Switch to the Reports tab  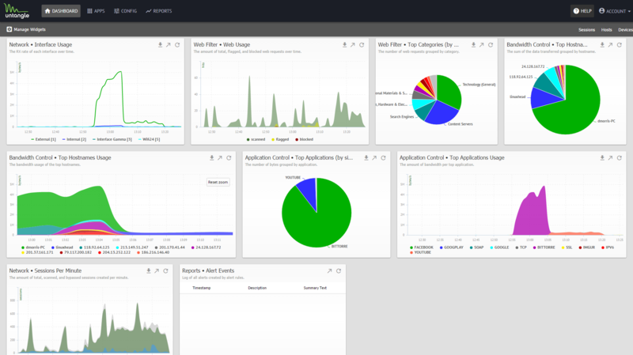[x=159, y=11]
